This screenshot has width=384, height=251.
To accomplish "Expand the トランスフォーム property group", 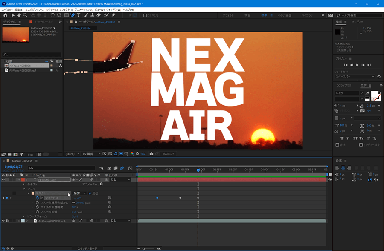I will click(24, 216).
